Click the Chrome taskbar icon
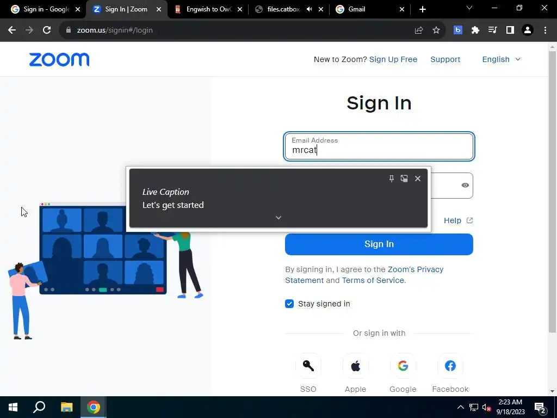This screenshot has width=557, height=418. pos(94,407)
